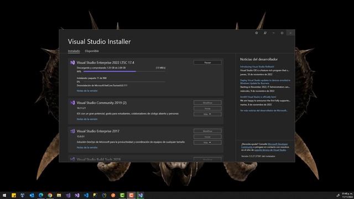
Task: Click the Visual Studio Enterprise 2022 logo icon
Action: point(72,62)
